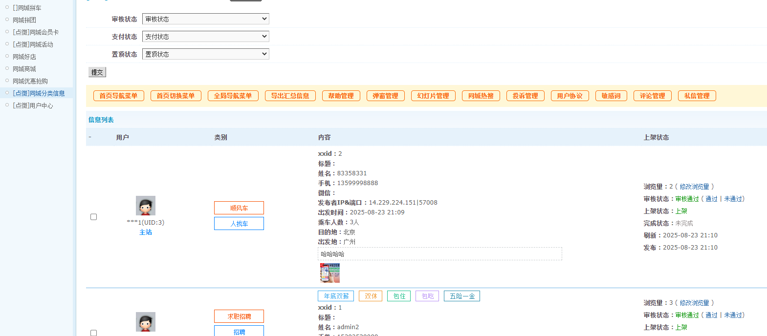
Task: Open 评论管理
Action: click(x=653, y=96)
